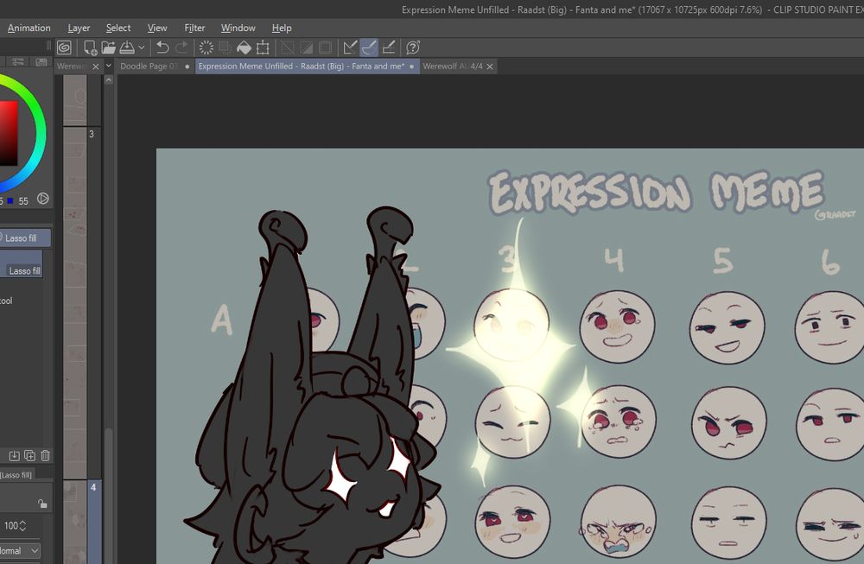The width and height of the screenshot is (864, 564).
Task: Create a new layer with the new-layer icon
Action: 28,455
